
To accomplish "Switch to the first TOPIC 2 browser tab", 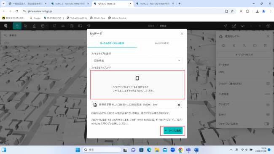I will coord(70,3).
